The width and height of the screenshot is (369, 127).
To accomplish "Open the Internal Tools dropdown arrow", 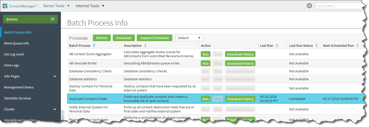I will tap(103, 6).
